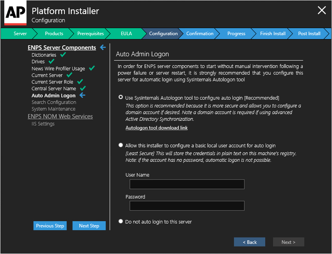The width and height of the screenshot is (332, 254).
Task: Click the Platform Installer title text
Action: (x=66, y=11)
